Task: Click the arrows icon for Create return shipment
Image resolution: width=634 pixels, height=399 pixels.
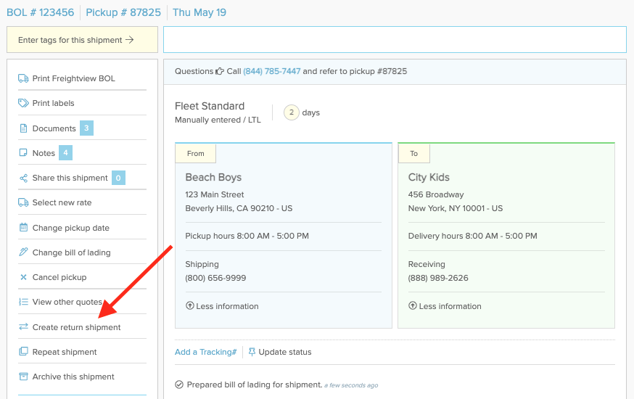Action: (x=23, y=326)
